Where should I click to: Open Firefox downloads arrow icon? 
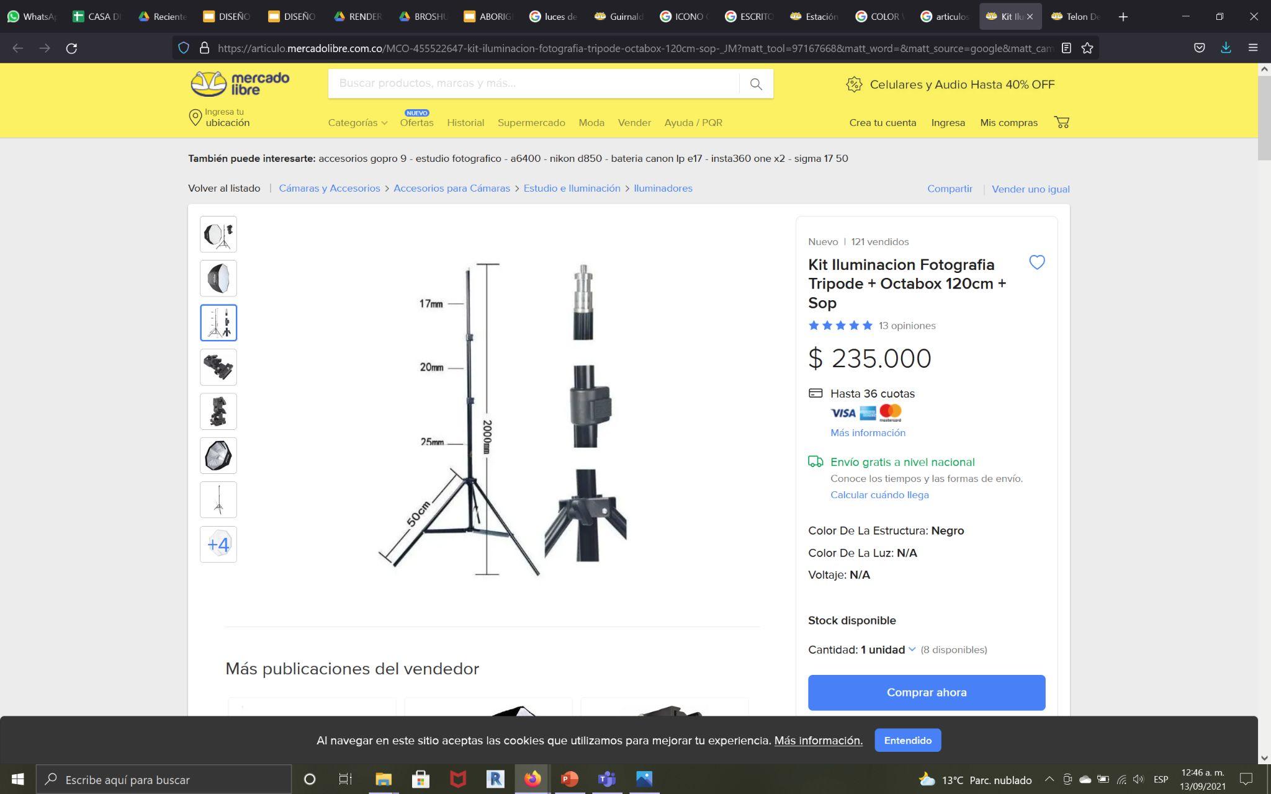click(1226, 48)
